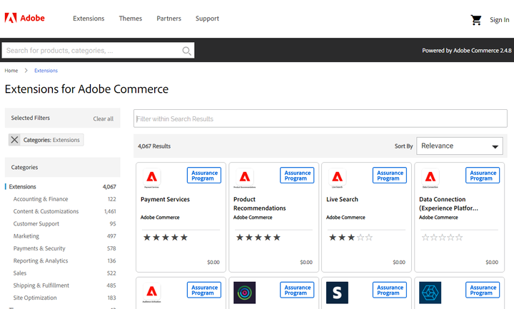Click the Payment Services star rating

166,237
